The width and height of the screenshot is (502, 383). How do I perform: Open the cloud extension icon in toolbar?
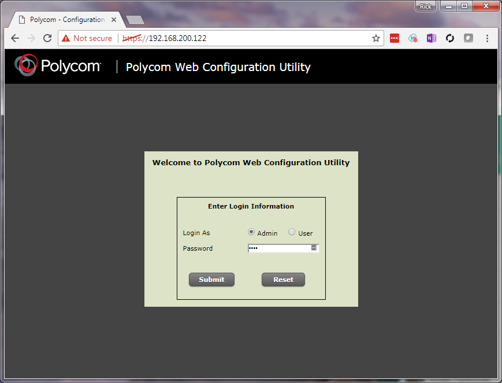pos(413,39)
